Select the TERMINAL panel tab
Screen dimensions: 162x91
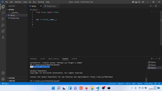point(65,59)
